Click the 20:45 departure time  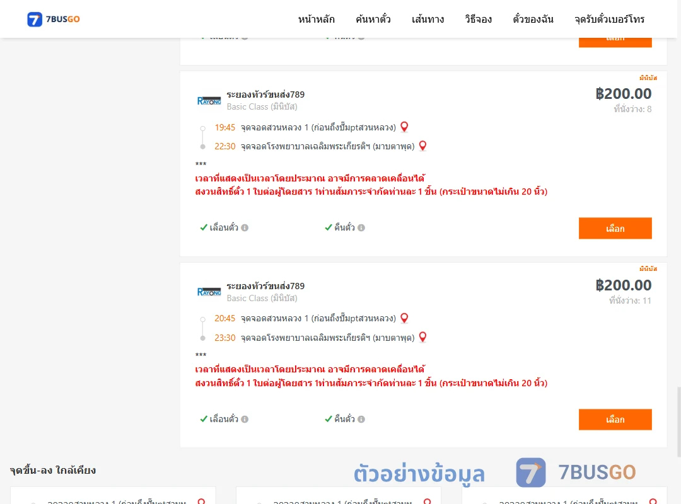pos(224,319)
